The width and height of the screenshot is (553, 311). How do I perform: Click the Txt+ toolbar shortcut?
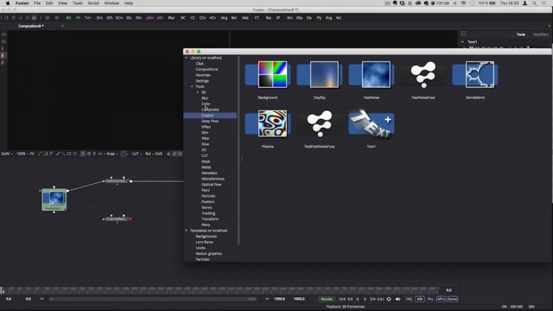tap(88, 18)
